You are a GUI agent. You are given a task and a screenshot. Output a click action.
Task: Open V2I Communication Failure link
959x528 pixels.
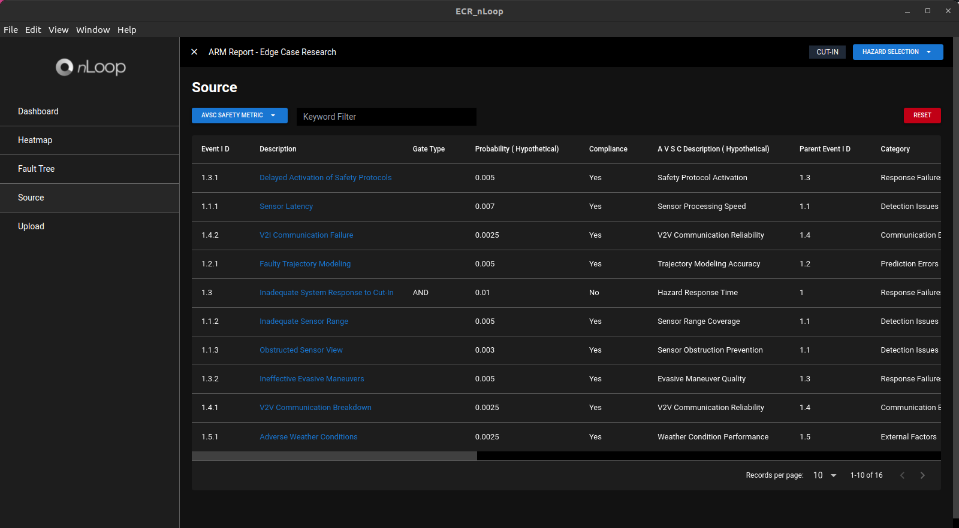click(x=306, y=235)
